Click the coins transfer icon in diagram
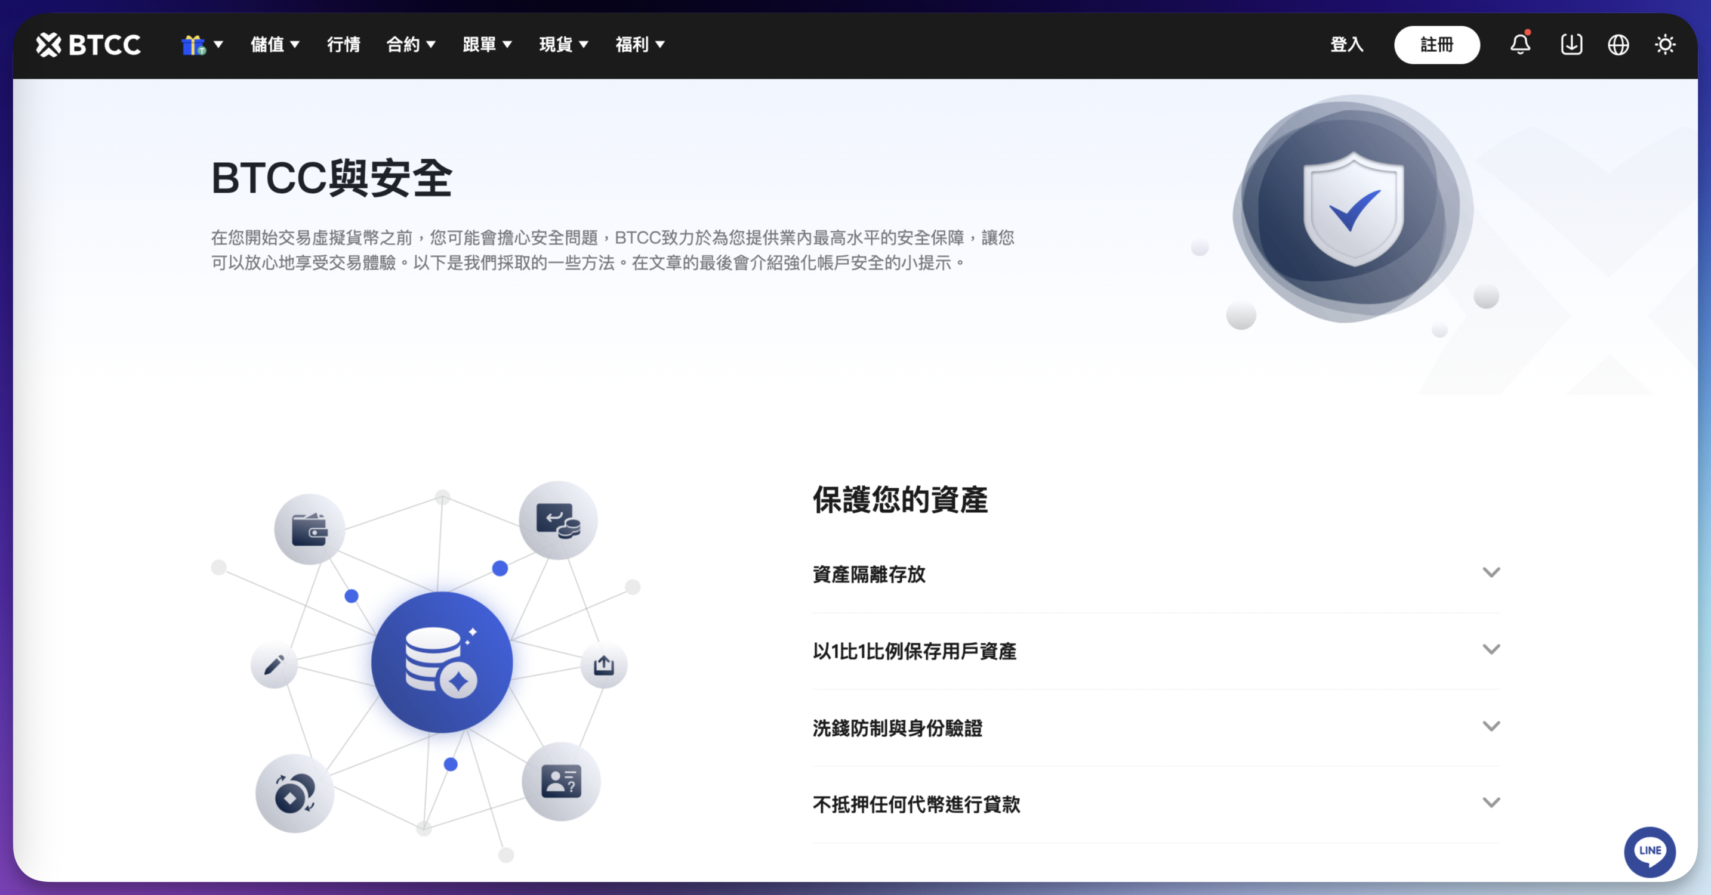 [558, 520]
